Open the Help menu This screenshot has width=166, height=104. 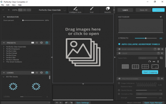click(x=20, y=5)
